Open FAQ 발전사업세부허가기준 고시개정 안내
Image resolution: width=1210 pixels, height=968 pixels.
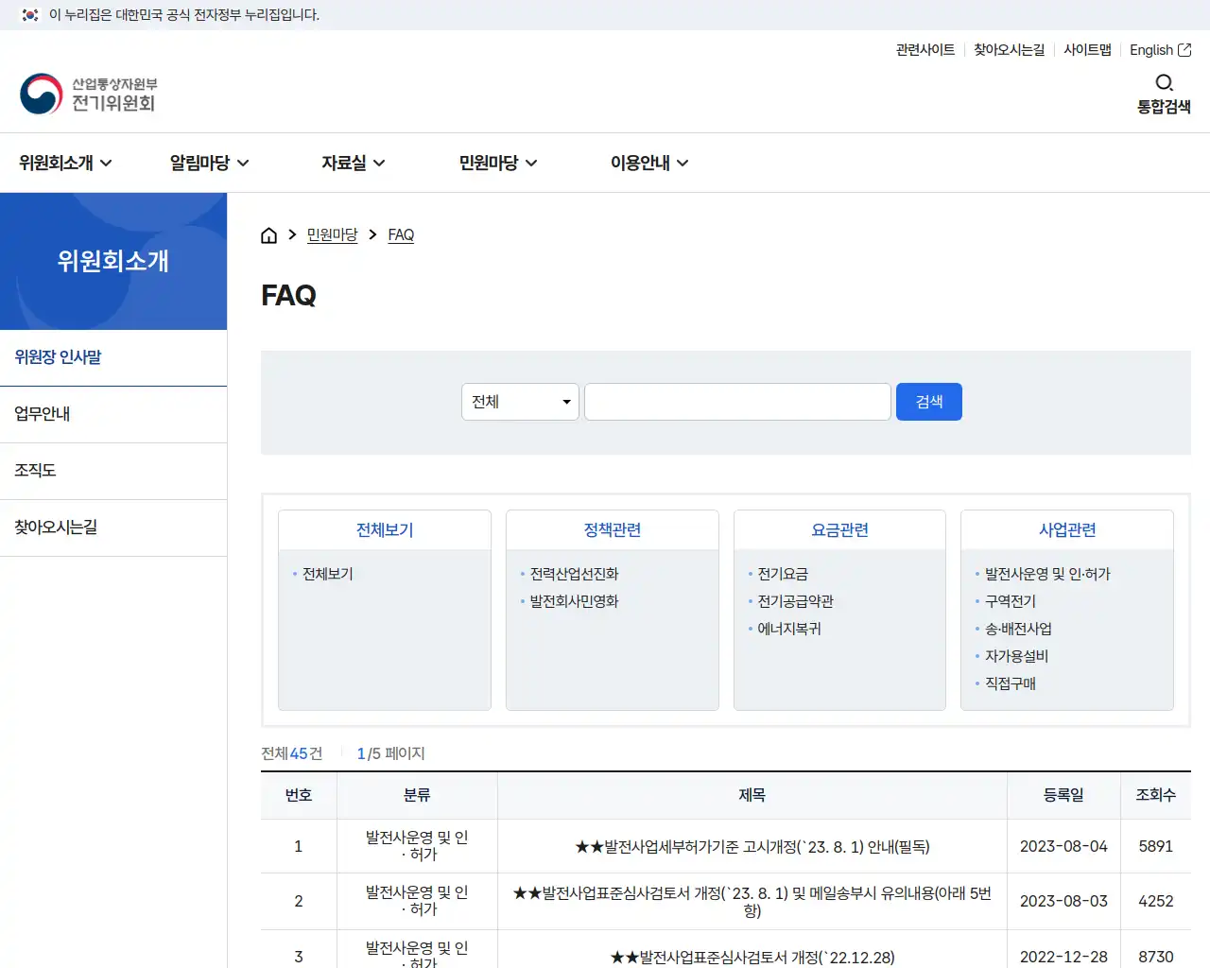pos(752,847)
